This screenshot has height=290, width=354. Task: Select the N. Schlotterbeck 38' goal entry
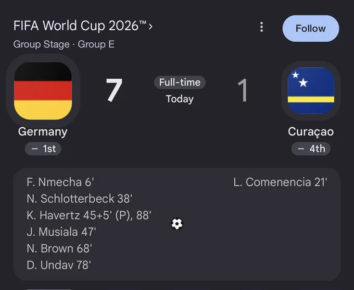pyautogui.click(x=79, y=199)
